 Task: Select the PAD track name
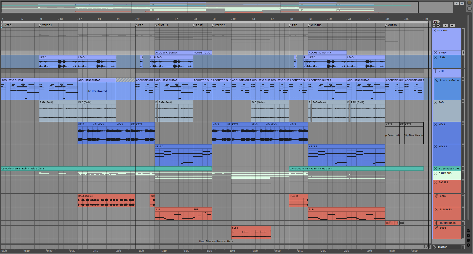(x=441, y=102)
